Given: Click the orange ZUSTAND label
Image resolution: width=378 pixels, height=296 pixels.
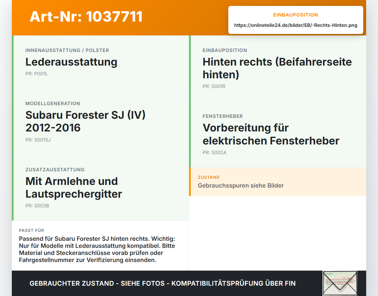Looking at the screenshot, I should click(209, 177).
